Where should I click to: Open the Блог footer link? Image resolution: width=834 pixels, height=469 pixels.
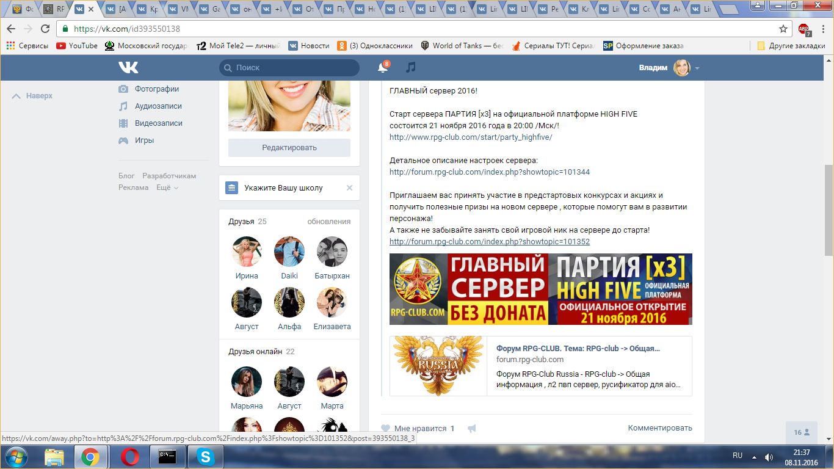[126, 176]
